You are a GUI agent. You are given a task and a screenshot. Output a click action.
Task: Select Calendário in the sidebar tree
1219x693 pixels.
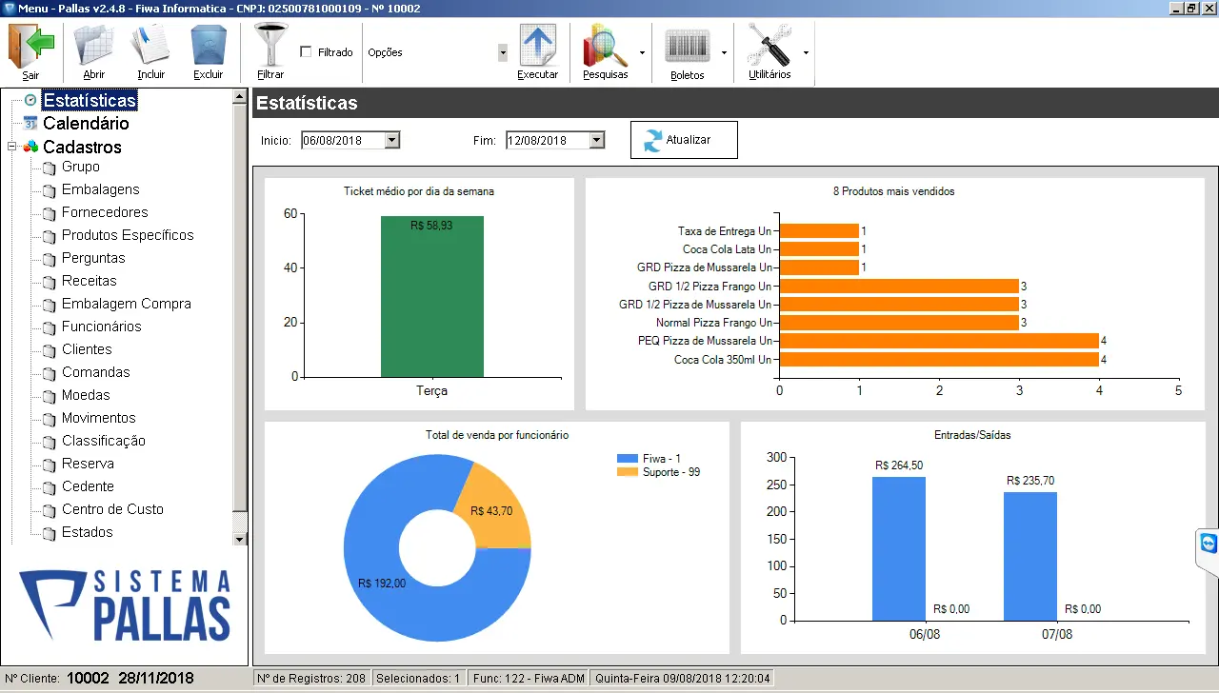pos(86,124)
